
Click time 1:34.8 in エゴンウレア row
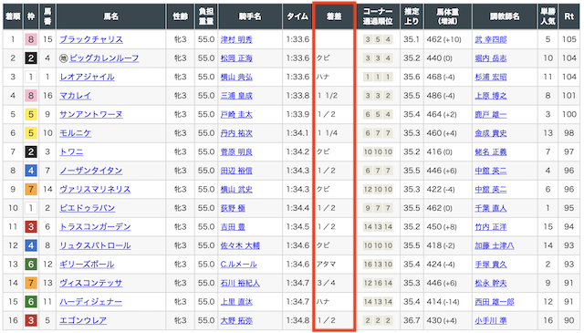pos(298,320)
